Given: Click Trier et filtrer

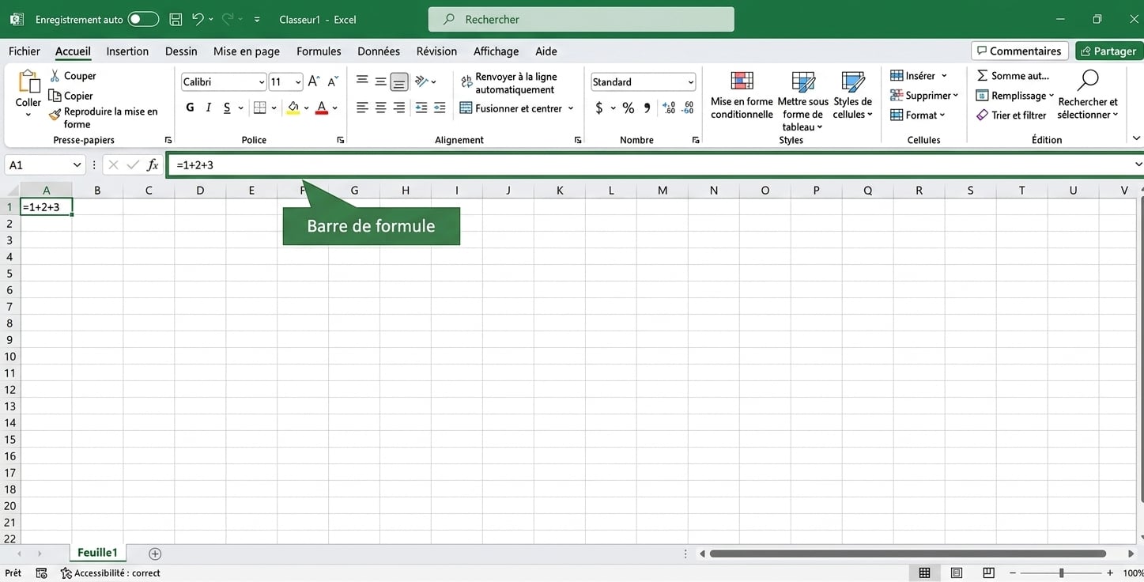Looking at the screenshot, I should click(x=1012, y=115).
